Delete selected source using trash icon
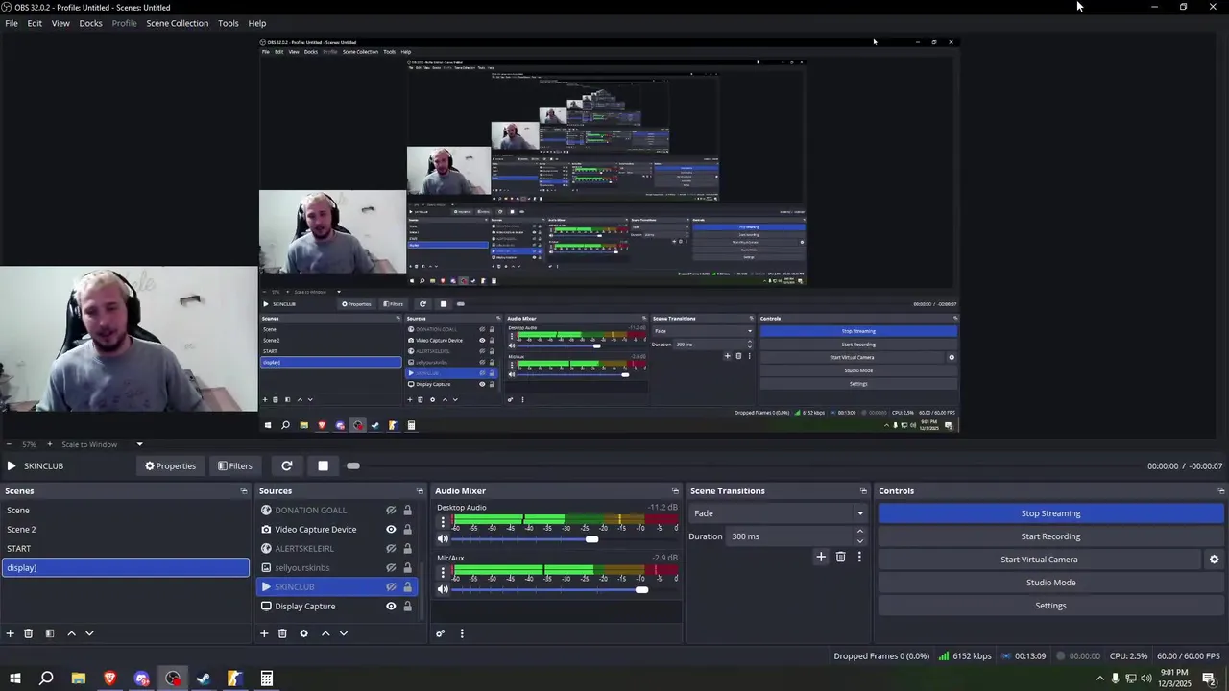The image size is (1229, 691). [282, 633]
